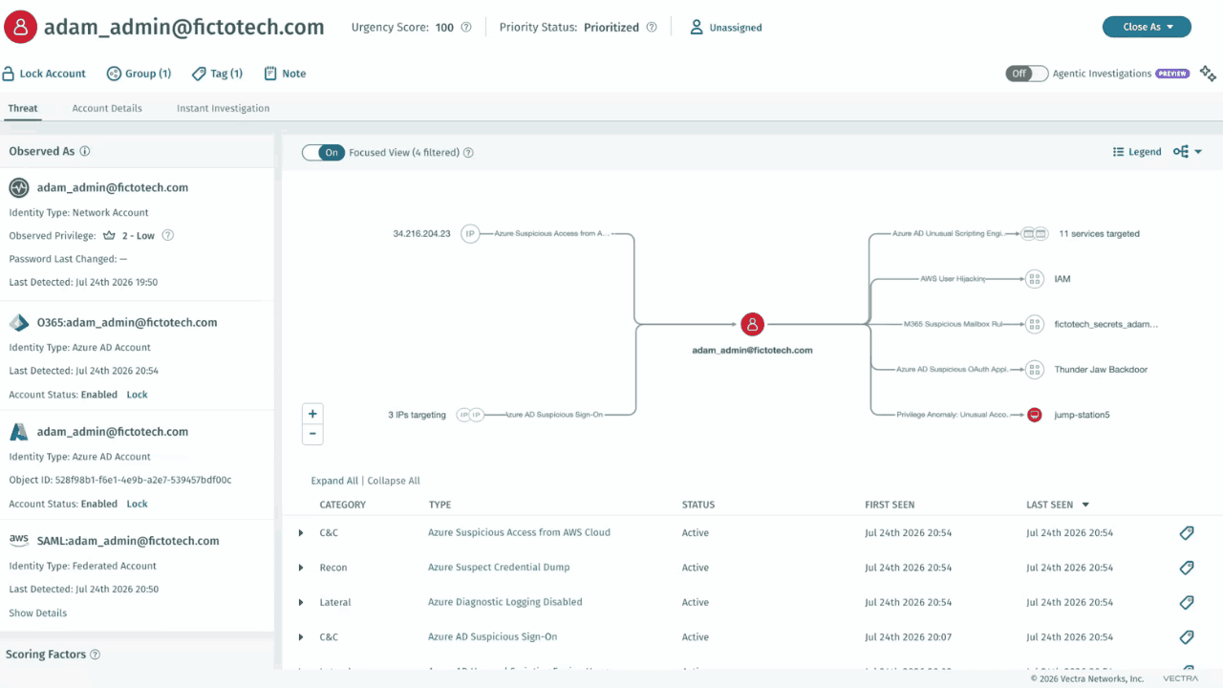Open the Instant Investigation tab
Screen dimensions: 1223x688
[223, 108]
